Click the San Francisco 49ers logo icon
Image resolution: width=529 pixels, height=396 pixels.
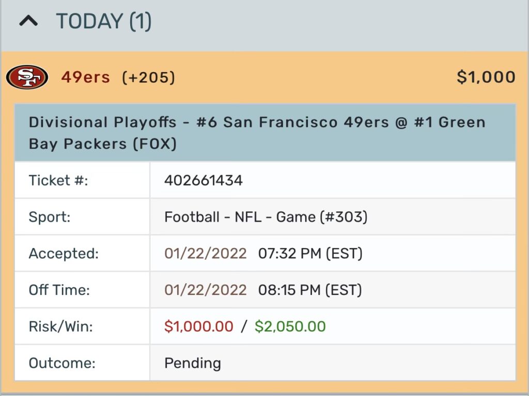(27, 77)
